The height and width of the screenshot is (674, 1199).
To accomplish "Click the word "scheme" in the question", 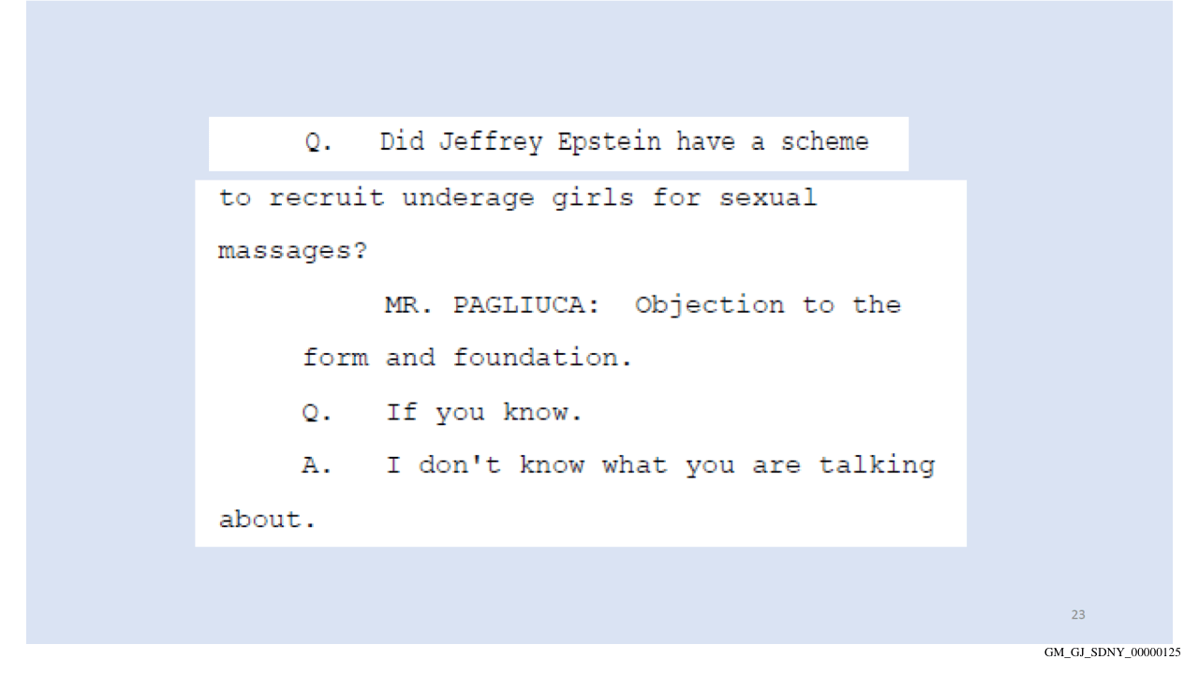I will click(x=822, y=144).
